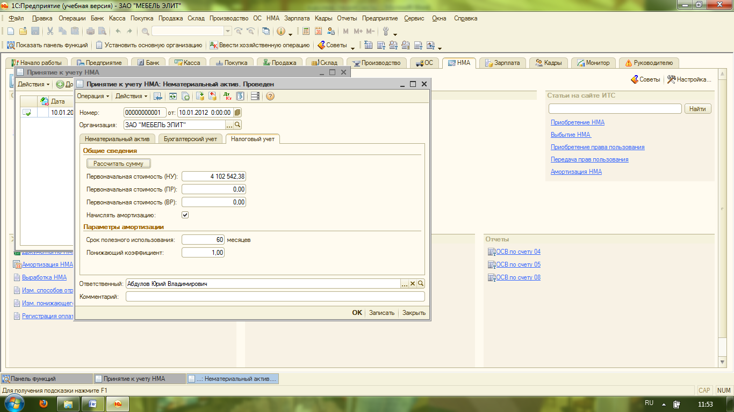734x412 pixels.
Task: Open the ОСВ по счету 08 report link
Action: click(x=518, y=277)
